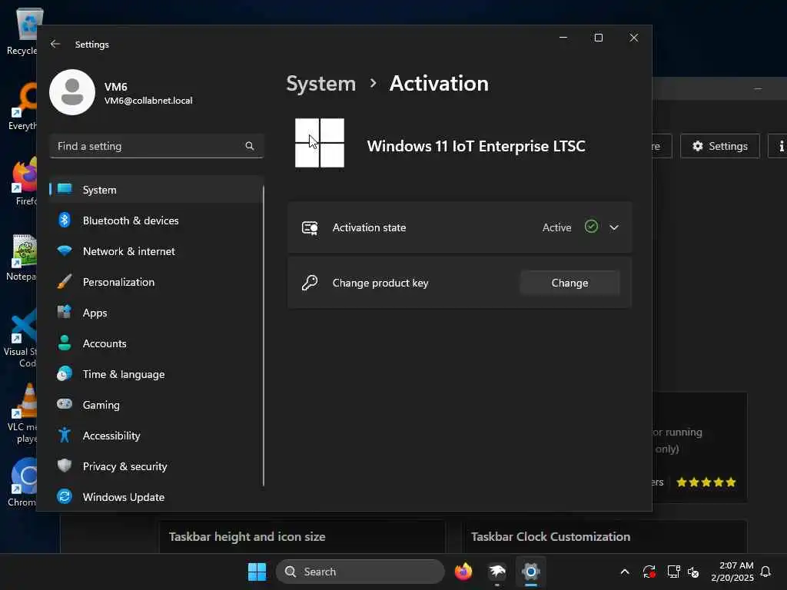Open Windows Update settings
This screenshot has width=787, height=590.
pyautogui.click(x=157, y=497)
